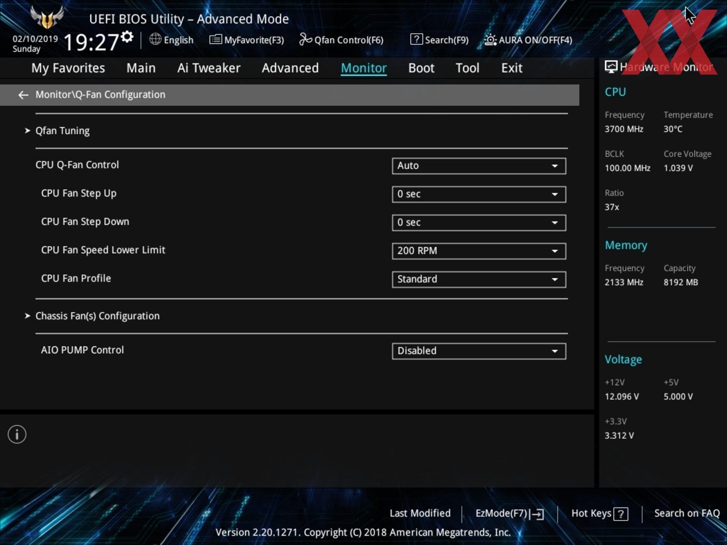Click Core Voltage value 1.039 V
The width and height of the screenshot is (727, 545).
click(678, 168)
